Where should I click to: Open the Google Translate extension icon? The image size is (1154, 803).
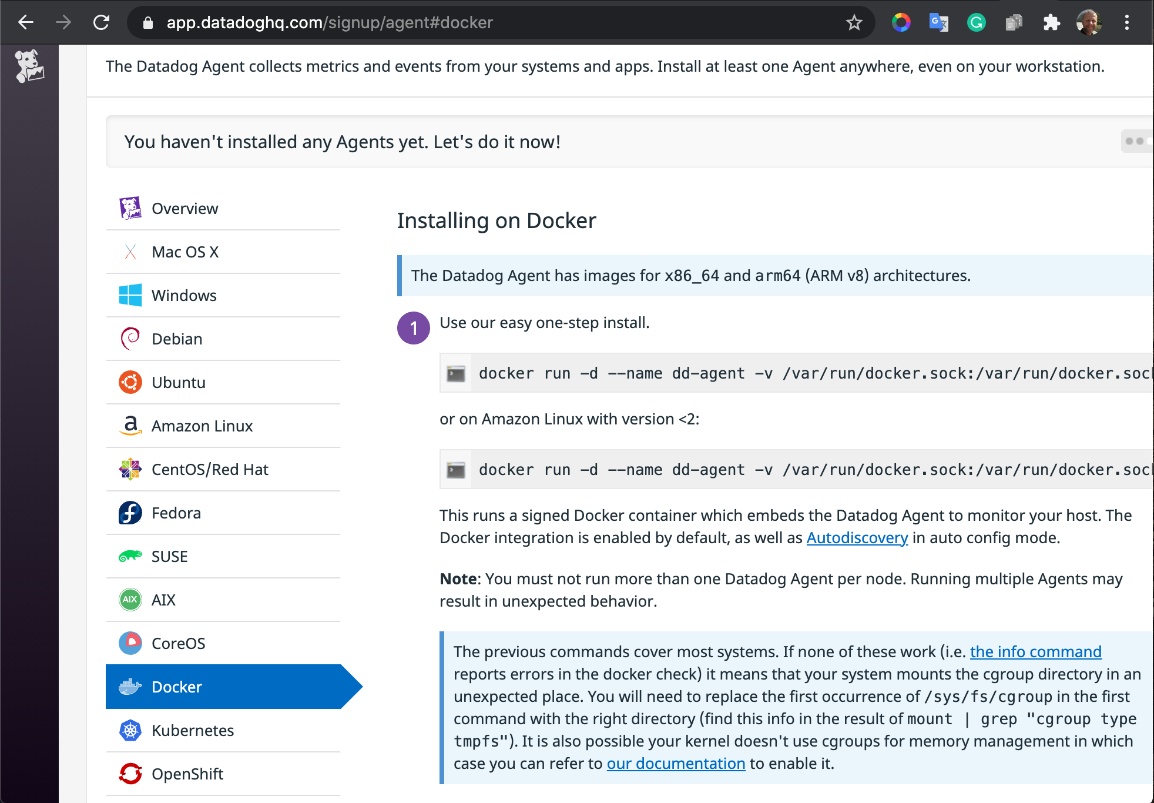pyautogui.click(x=938, y=23)
